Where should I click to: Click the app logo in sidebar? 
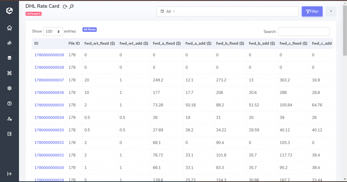9,11
